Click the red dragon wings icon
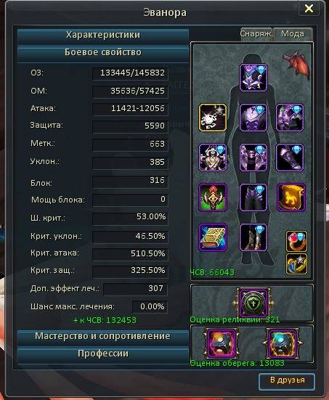 [x=296, y=64]
